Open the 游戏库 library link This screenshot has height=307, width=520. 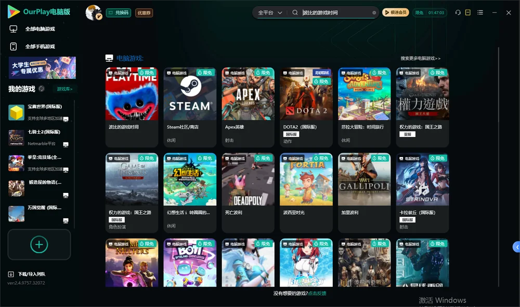(x=64, y=89)
